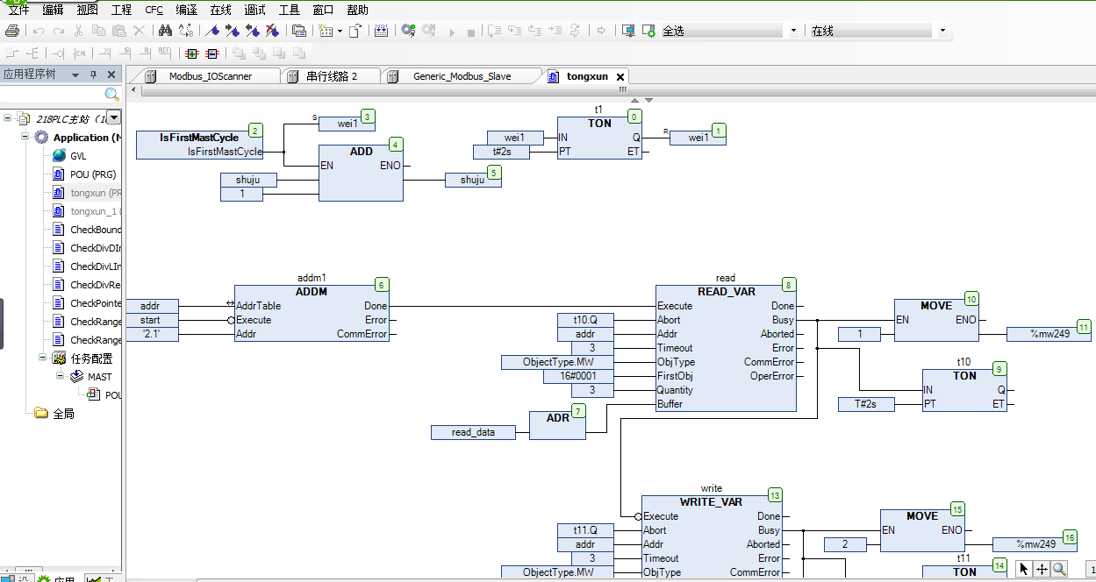Click the monitor device icon before 全选 dropdown
This screenshot has width=1096, height=582.
[628, 31]
